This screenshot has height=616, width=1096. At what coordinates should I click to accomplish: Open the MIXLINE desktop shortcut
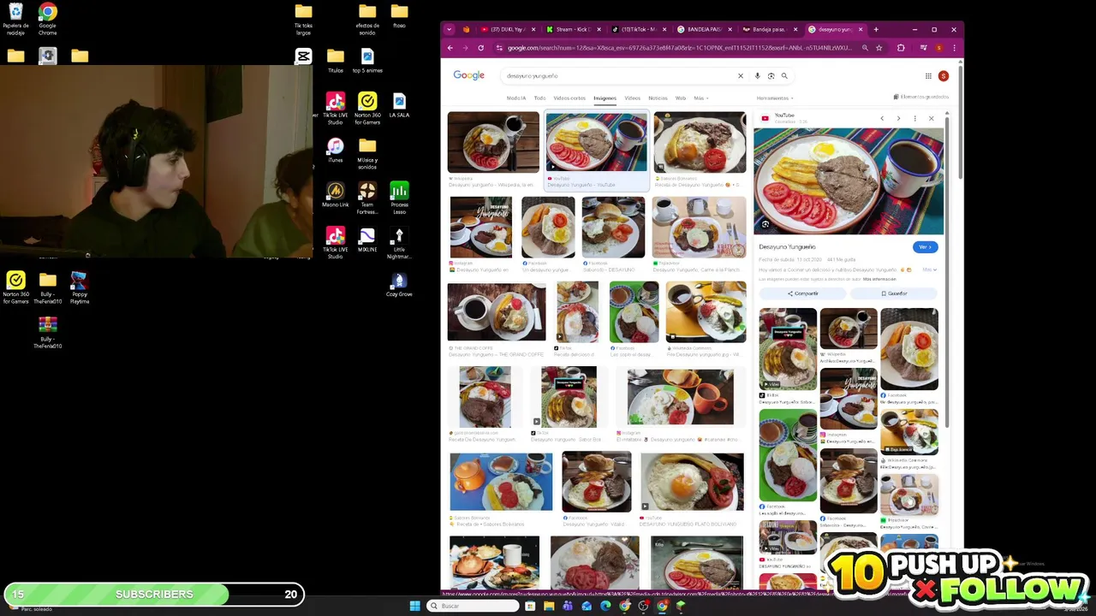point(367,240)
